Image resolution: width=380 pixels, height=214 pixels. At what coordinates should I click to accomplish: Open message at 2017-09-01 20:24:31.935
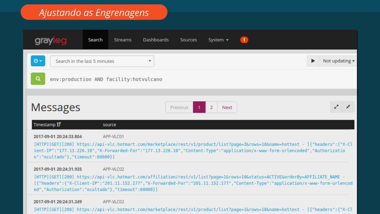(58, 169)
